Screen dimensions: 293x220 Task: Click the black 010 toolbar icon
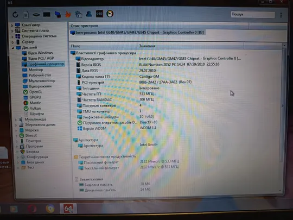coord(99,14)
